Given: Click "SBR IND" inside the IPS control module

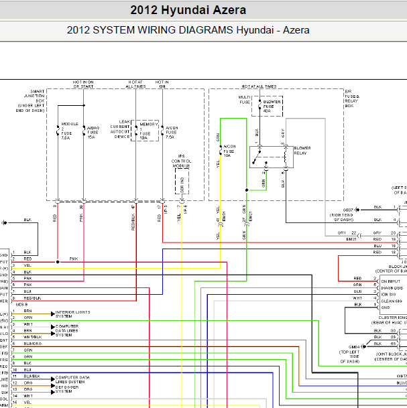Looking at the screenshot, I should [182, 185].
